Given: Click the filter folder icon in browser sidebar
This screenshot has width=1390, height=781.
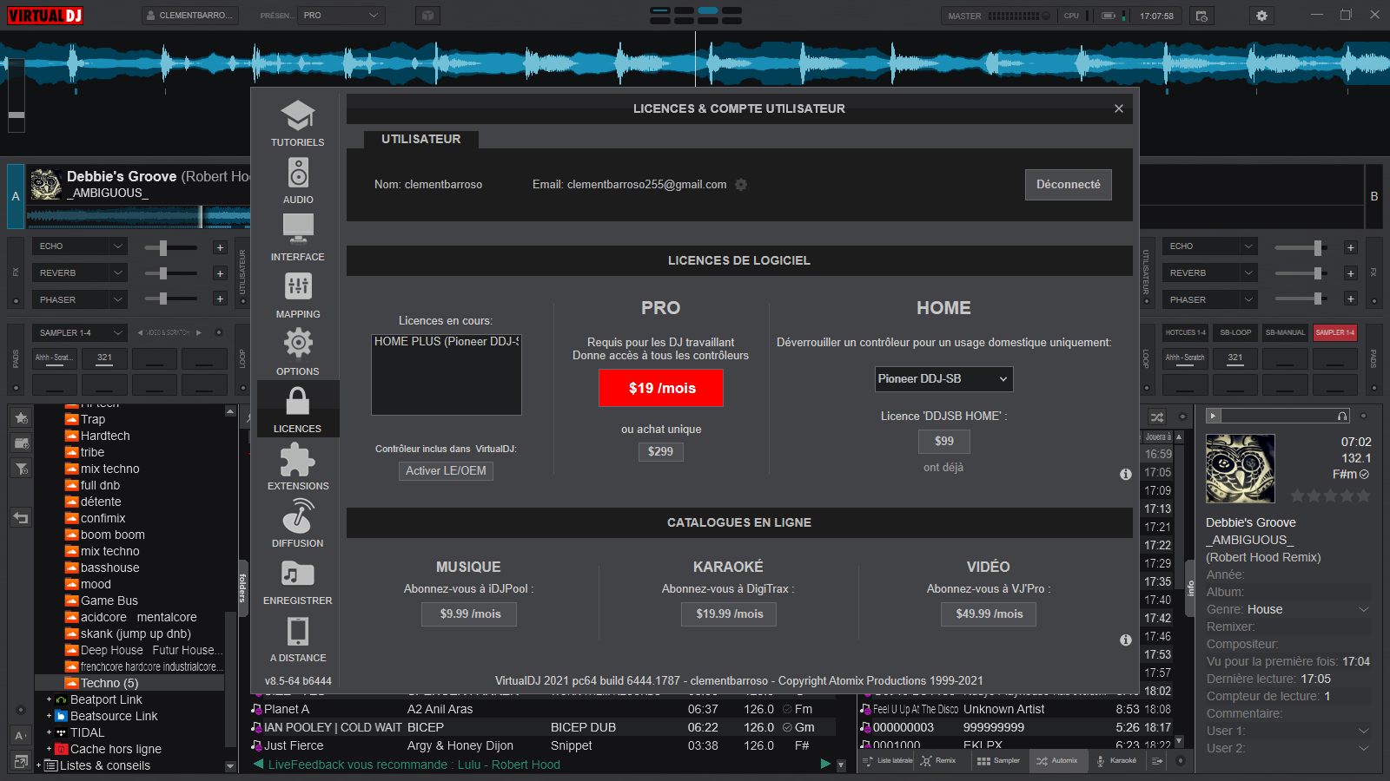Looking at the screenshot, I should point(22,469).
